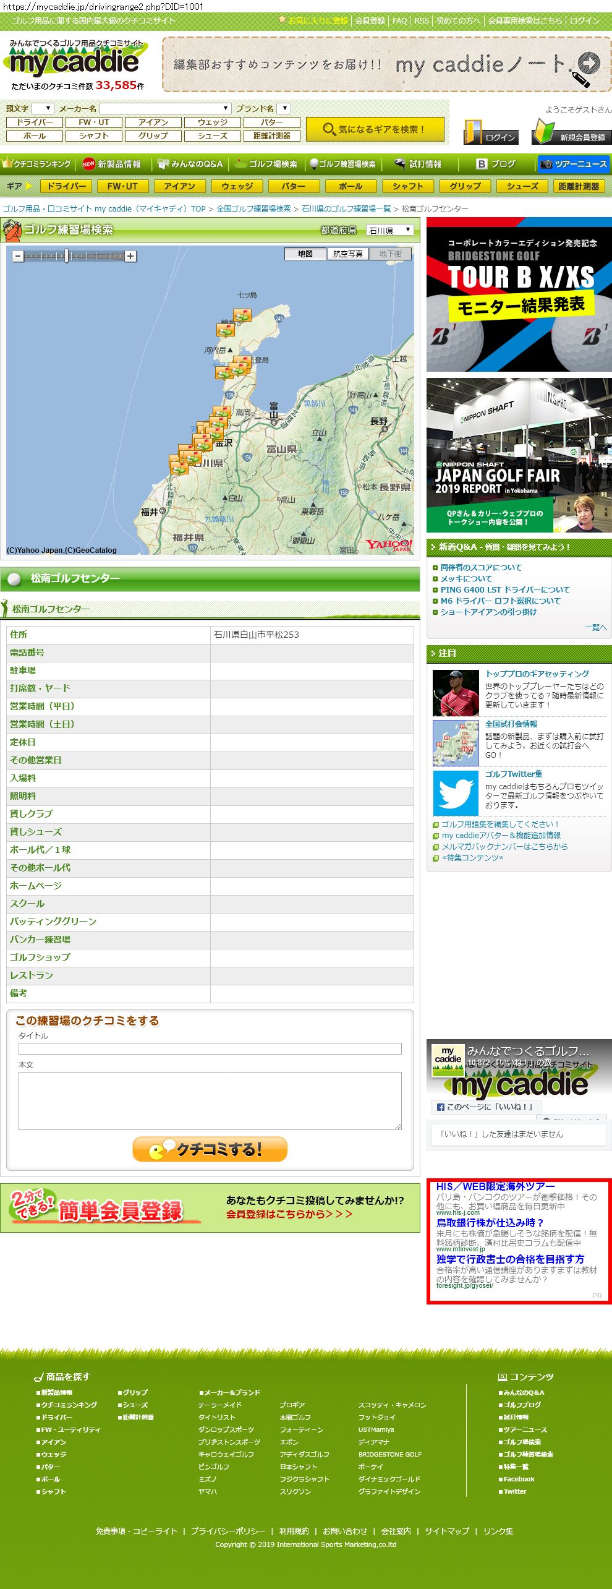
Task: Open the ブランド名 dropdown
Action: tap(283, 108)
